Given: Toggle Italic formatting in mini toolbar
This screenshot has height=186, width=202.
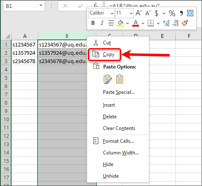Looking at the screenshot, I should tap(102, 23).
